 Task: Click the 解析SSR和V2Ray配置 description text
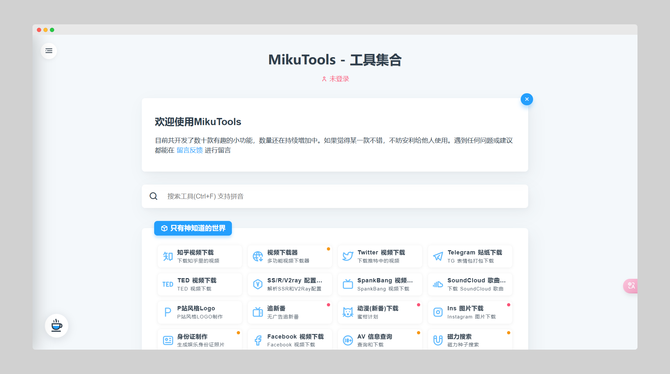coord(294,289)
